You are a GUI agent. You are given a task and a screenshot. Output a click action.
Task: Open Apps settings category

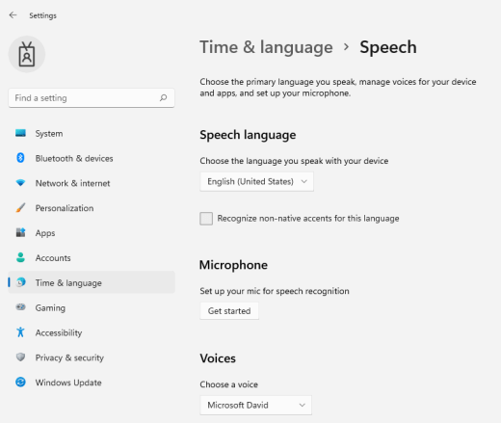[x=92, y=233]
